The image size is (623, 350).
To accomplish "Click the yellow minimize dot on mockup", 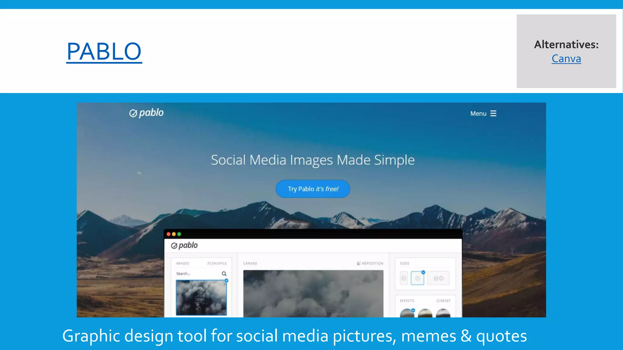I will coord(174,234).
